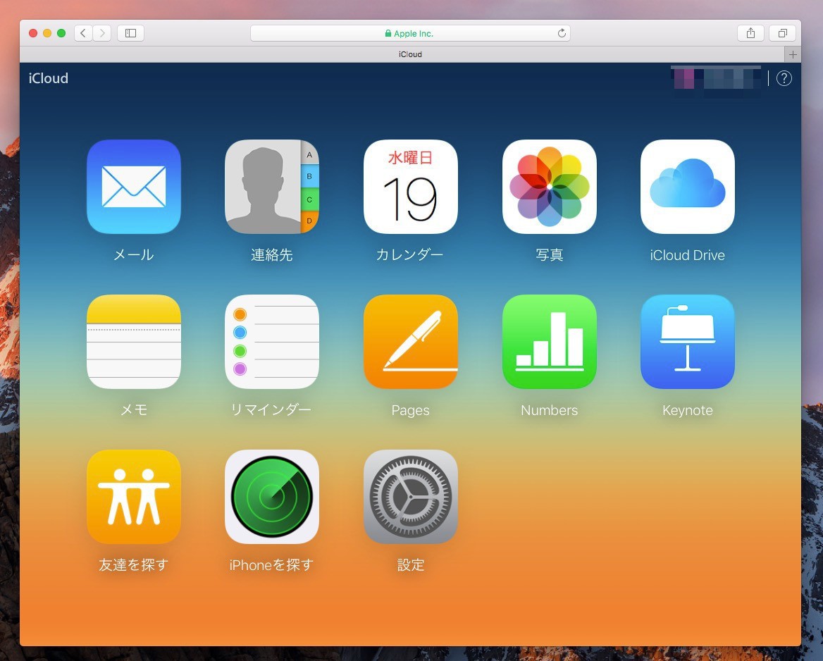Click the 連絡先 label text
Image resolution: width=823 pixels, height=661 pixels.
(x=272, y=254)
